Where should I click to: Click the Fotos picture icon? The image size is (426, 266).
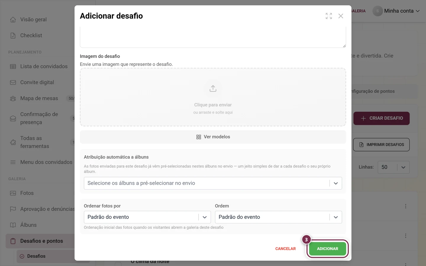(13, 193)
